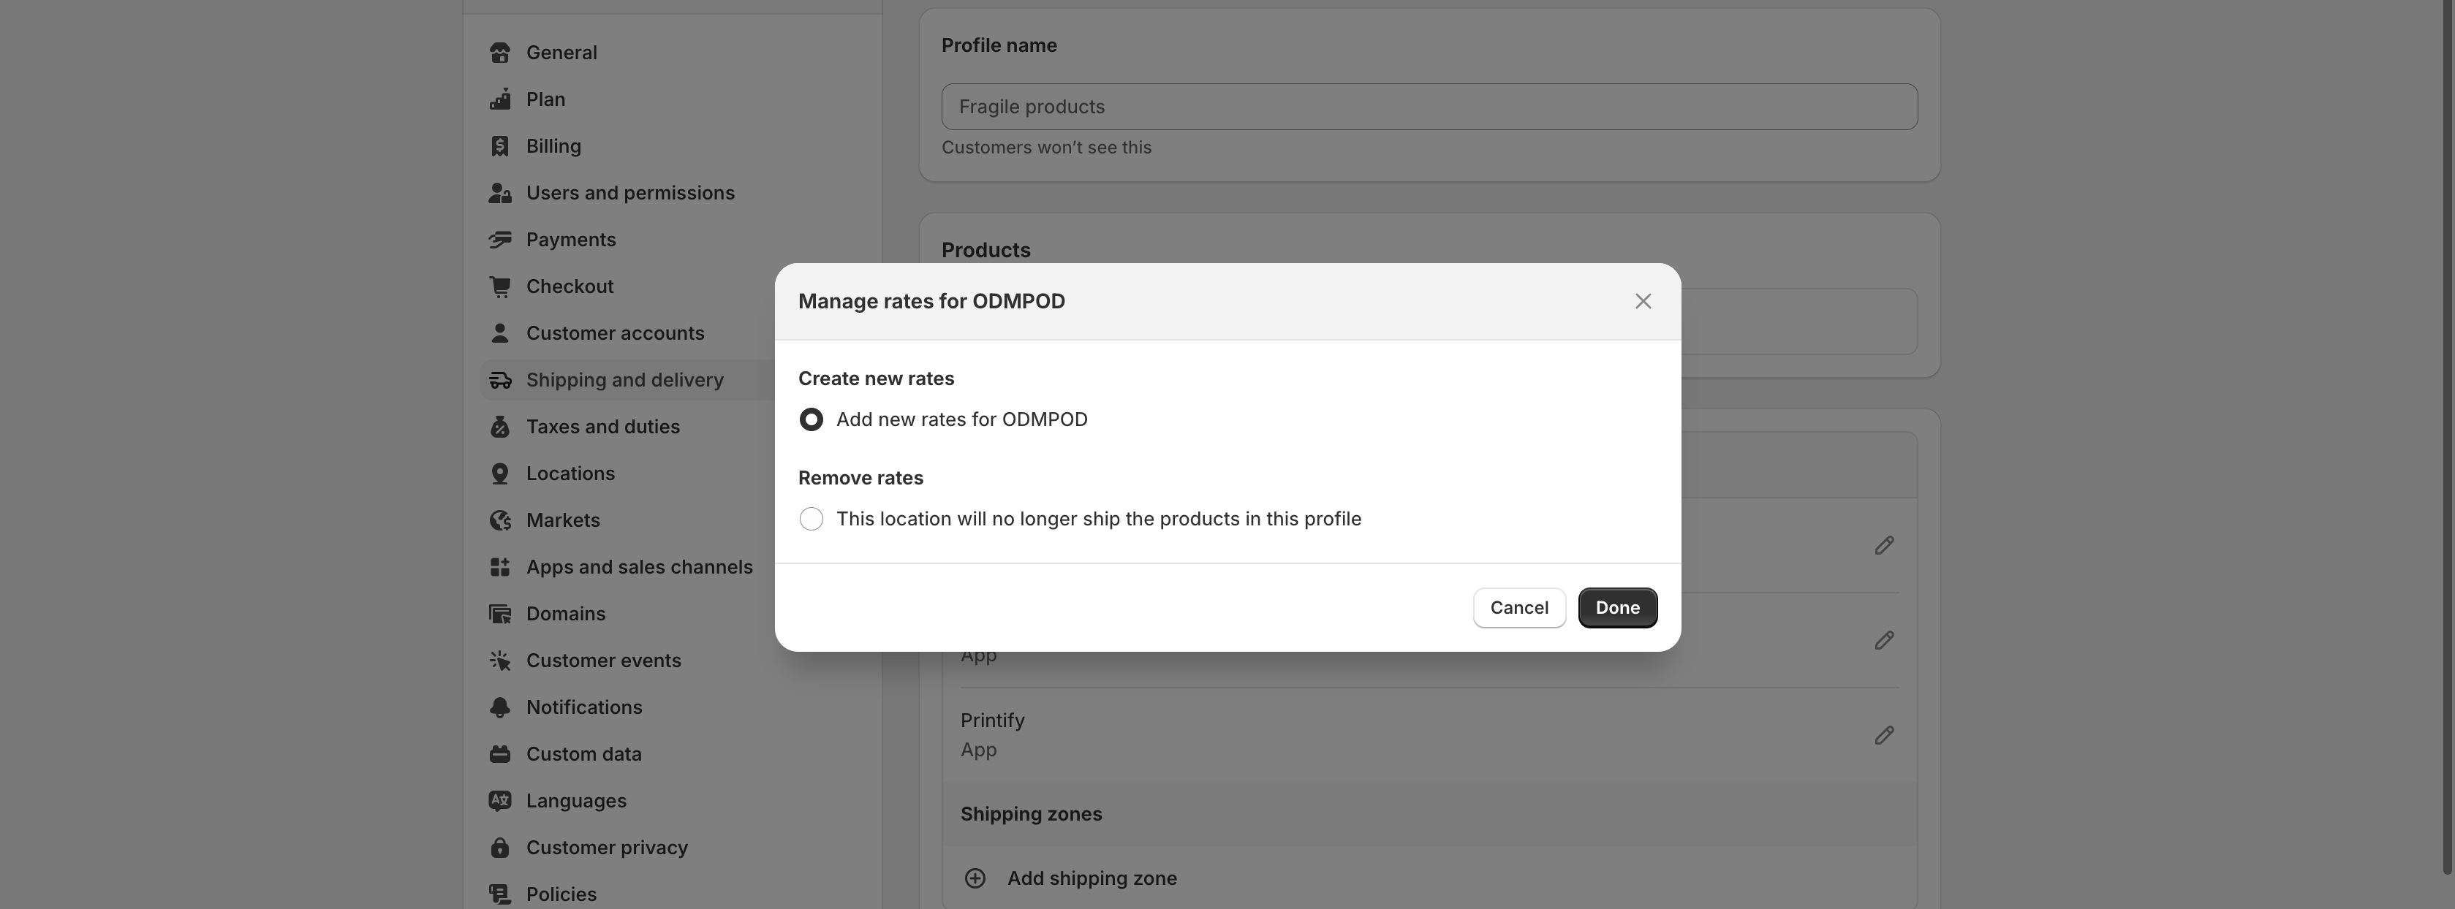The height and width of the screenshot is (909, 2455).
Task: Edit Printify location rates pencil
Action: pyautogui.click(x=1883, y=734)
